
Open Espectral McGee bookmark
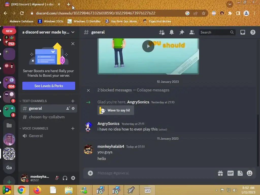157,21
